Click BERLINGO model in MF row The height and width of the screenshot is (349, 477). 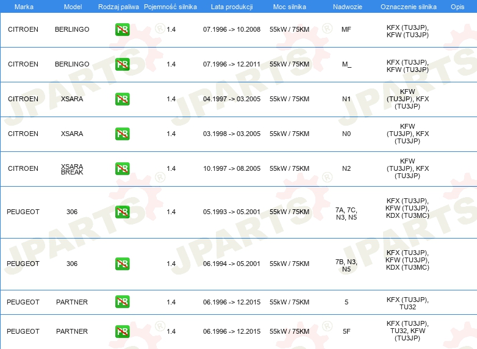click(x=72, y=29)
